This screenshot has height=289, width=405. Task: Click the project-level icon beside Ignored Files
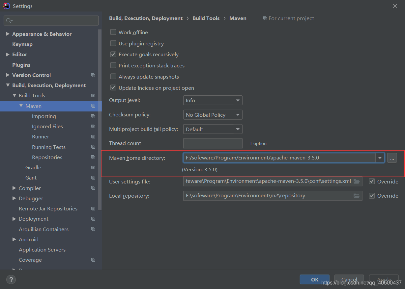tap(93, 126)
